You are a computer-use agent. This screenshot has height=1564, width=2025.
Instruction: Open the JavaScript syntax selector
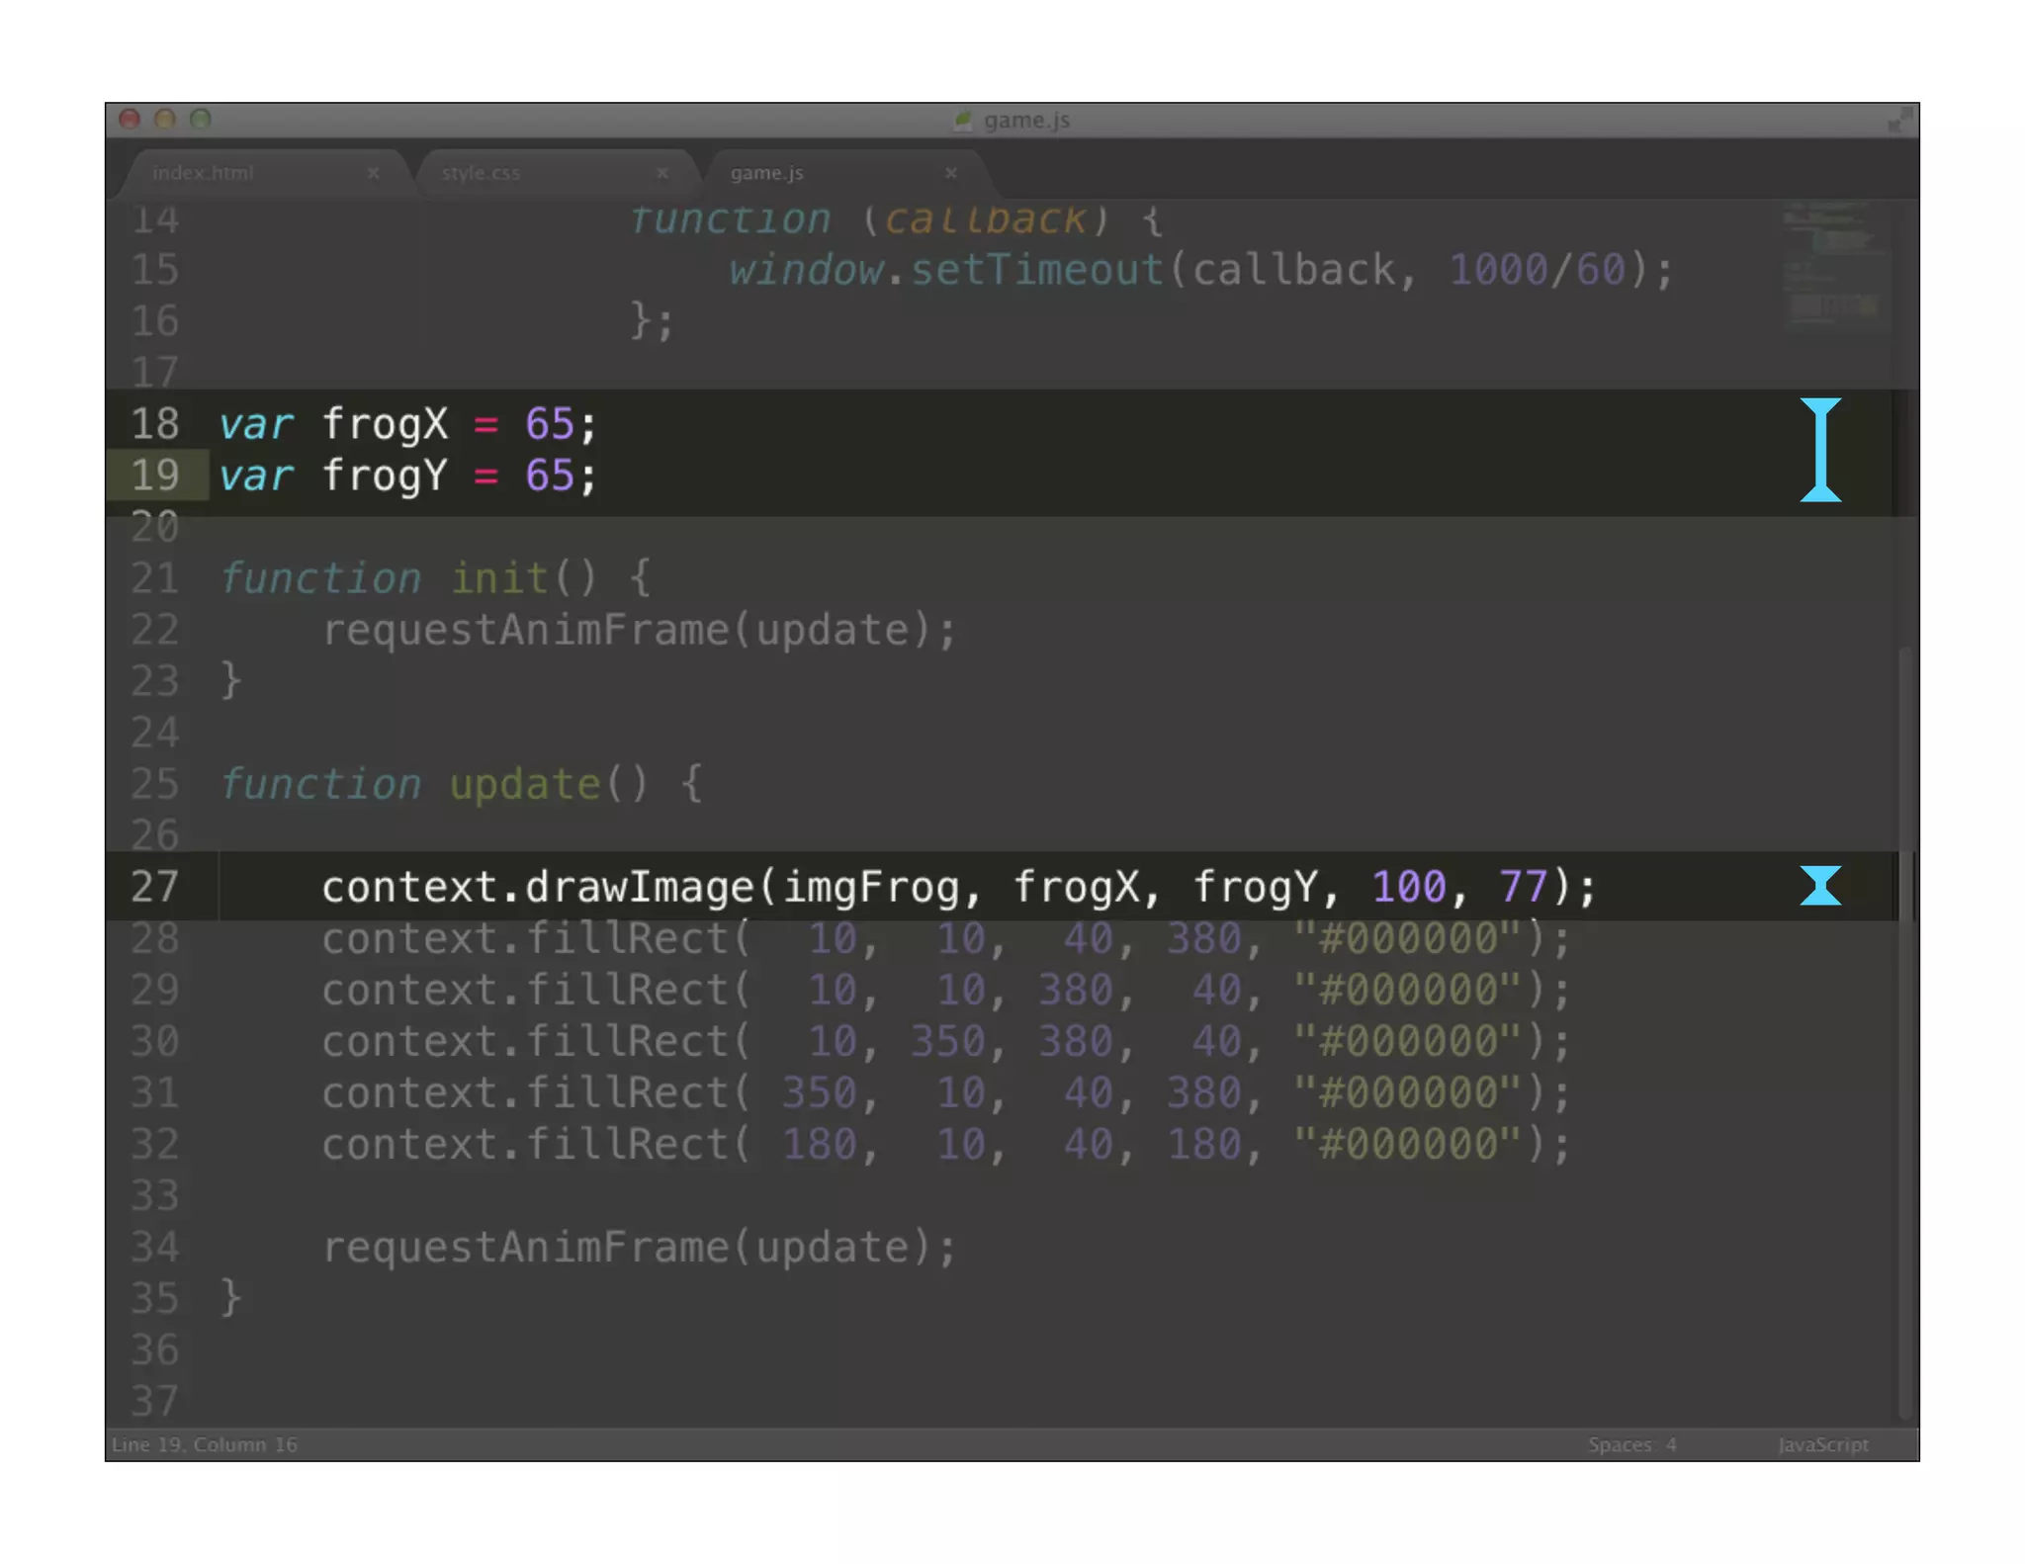pyautogui.click(x=1823, y=1444)
